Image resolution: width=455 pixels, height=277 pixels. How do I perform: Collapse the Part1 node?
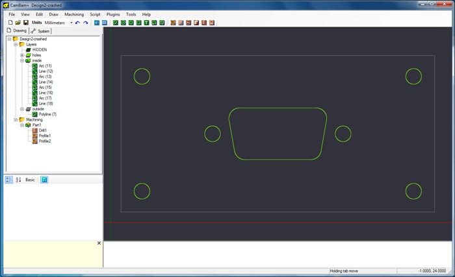tap(22, 125)
